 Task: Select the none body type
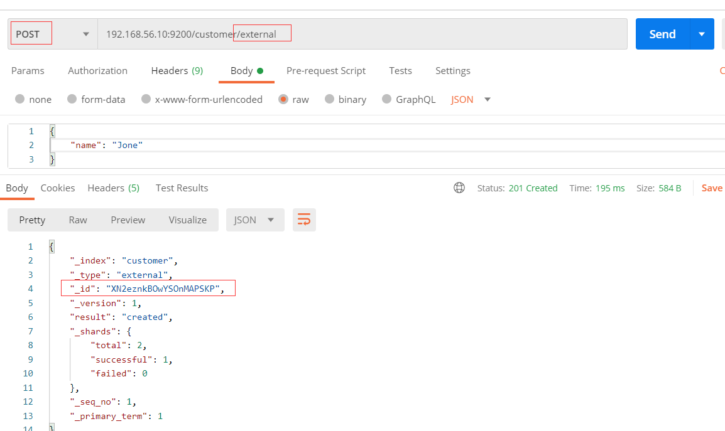pyautogui.click(x=33, y=99)
